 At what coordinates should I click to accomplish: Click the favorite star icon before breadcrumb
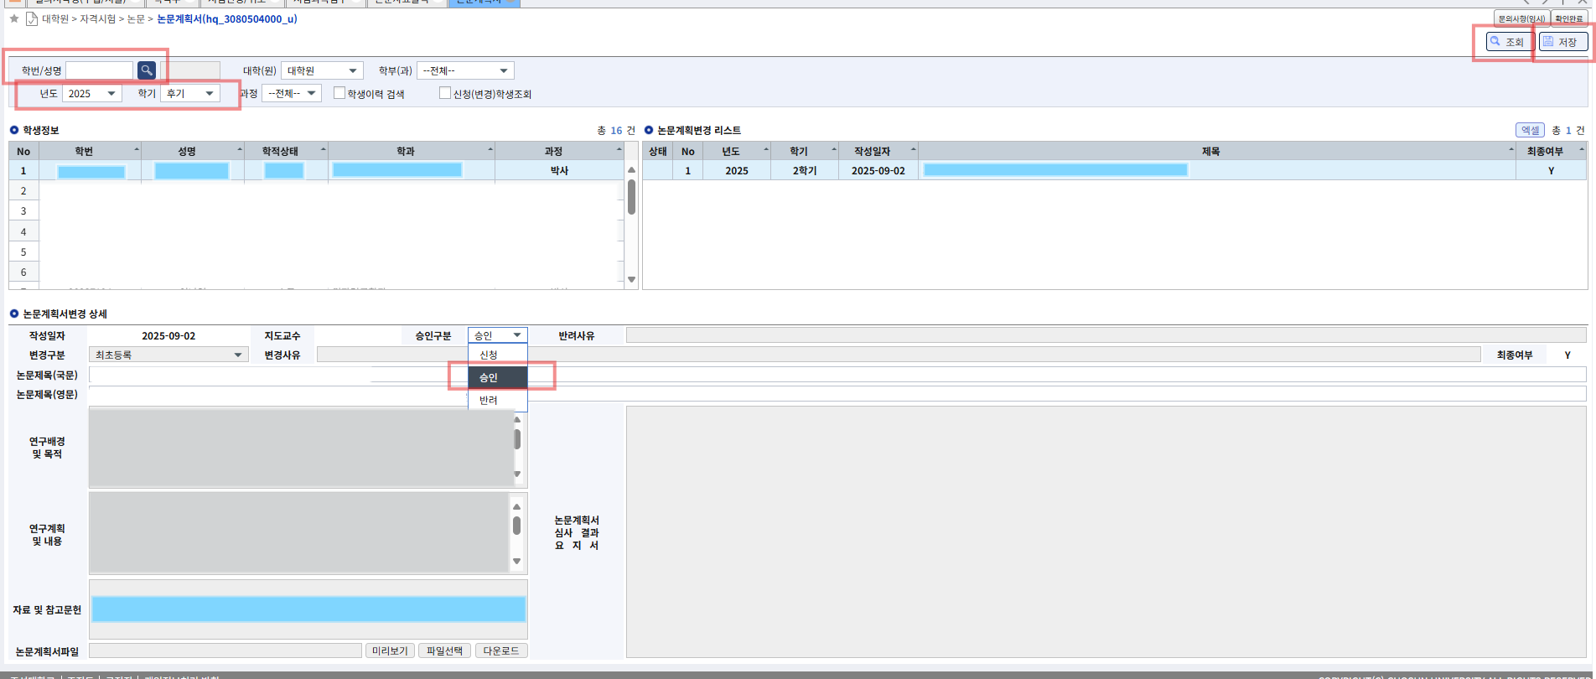pyautogui.click(x=14, y=18)
